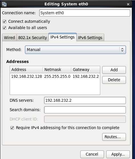This screenshot has width=135, height=159.
Task: Open the Method dropdown set to Manual
Action: click(75, 50)
